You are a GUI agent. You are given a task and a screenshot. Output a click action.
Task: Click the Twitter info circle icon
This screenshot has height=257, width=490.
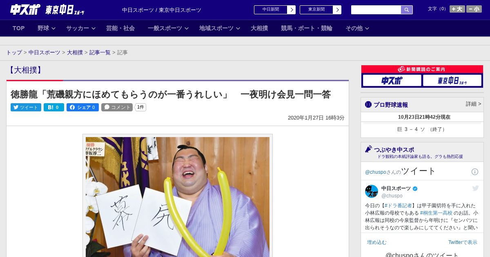tap(475, 172)
